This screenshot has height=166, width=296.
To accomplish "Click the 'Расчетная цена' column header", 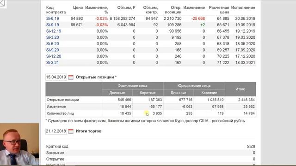I will click(x=219, y=10).
